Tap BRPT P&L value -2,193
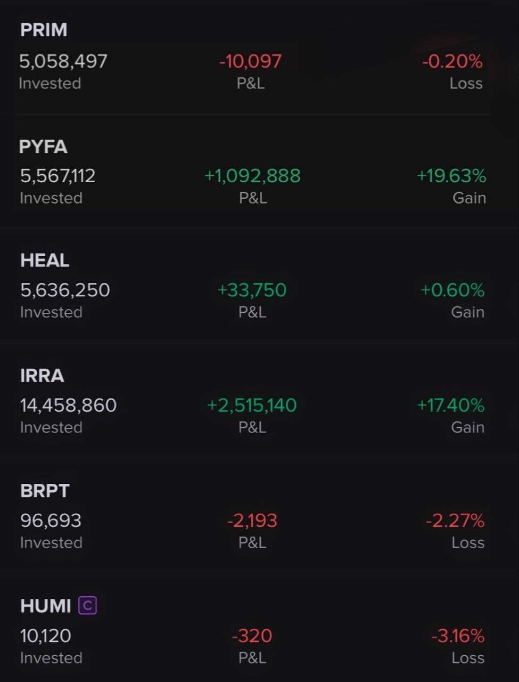The width and height of the screenshot is (519, 682). [x=252, y=521]
